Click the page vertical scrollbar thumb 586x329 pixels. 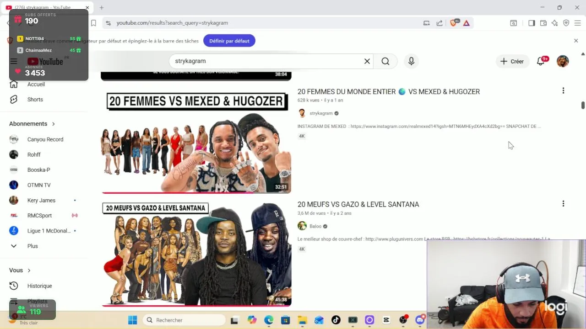coord(583,105)
